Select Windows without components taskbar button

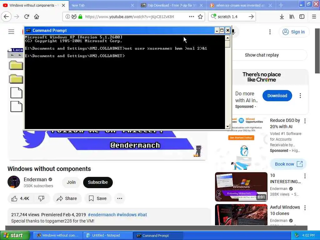tap(58, 236)
